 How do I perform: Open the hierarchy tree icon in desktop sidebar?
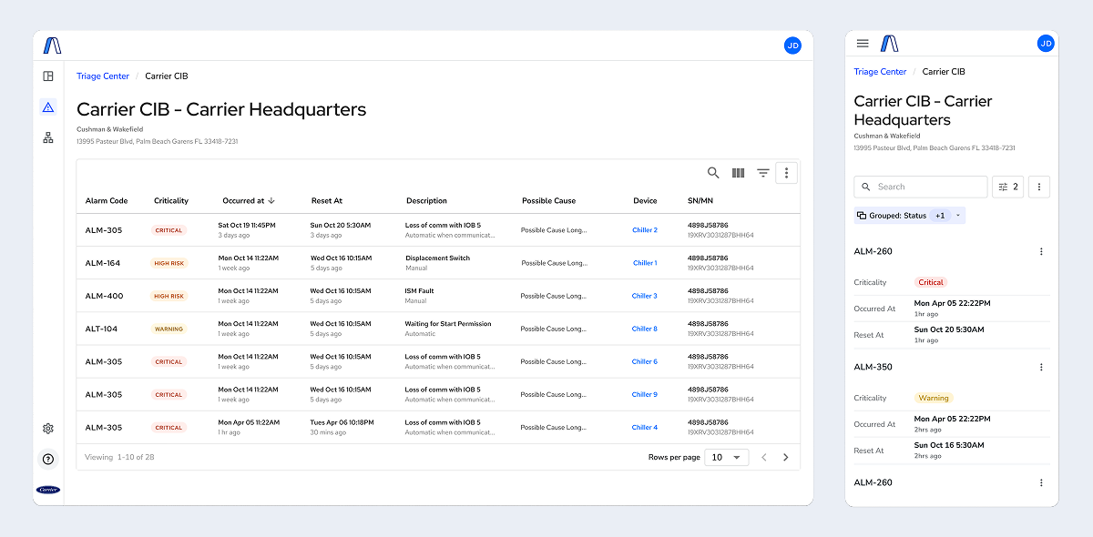tap(48, 137)
